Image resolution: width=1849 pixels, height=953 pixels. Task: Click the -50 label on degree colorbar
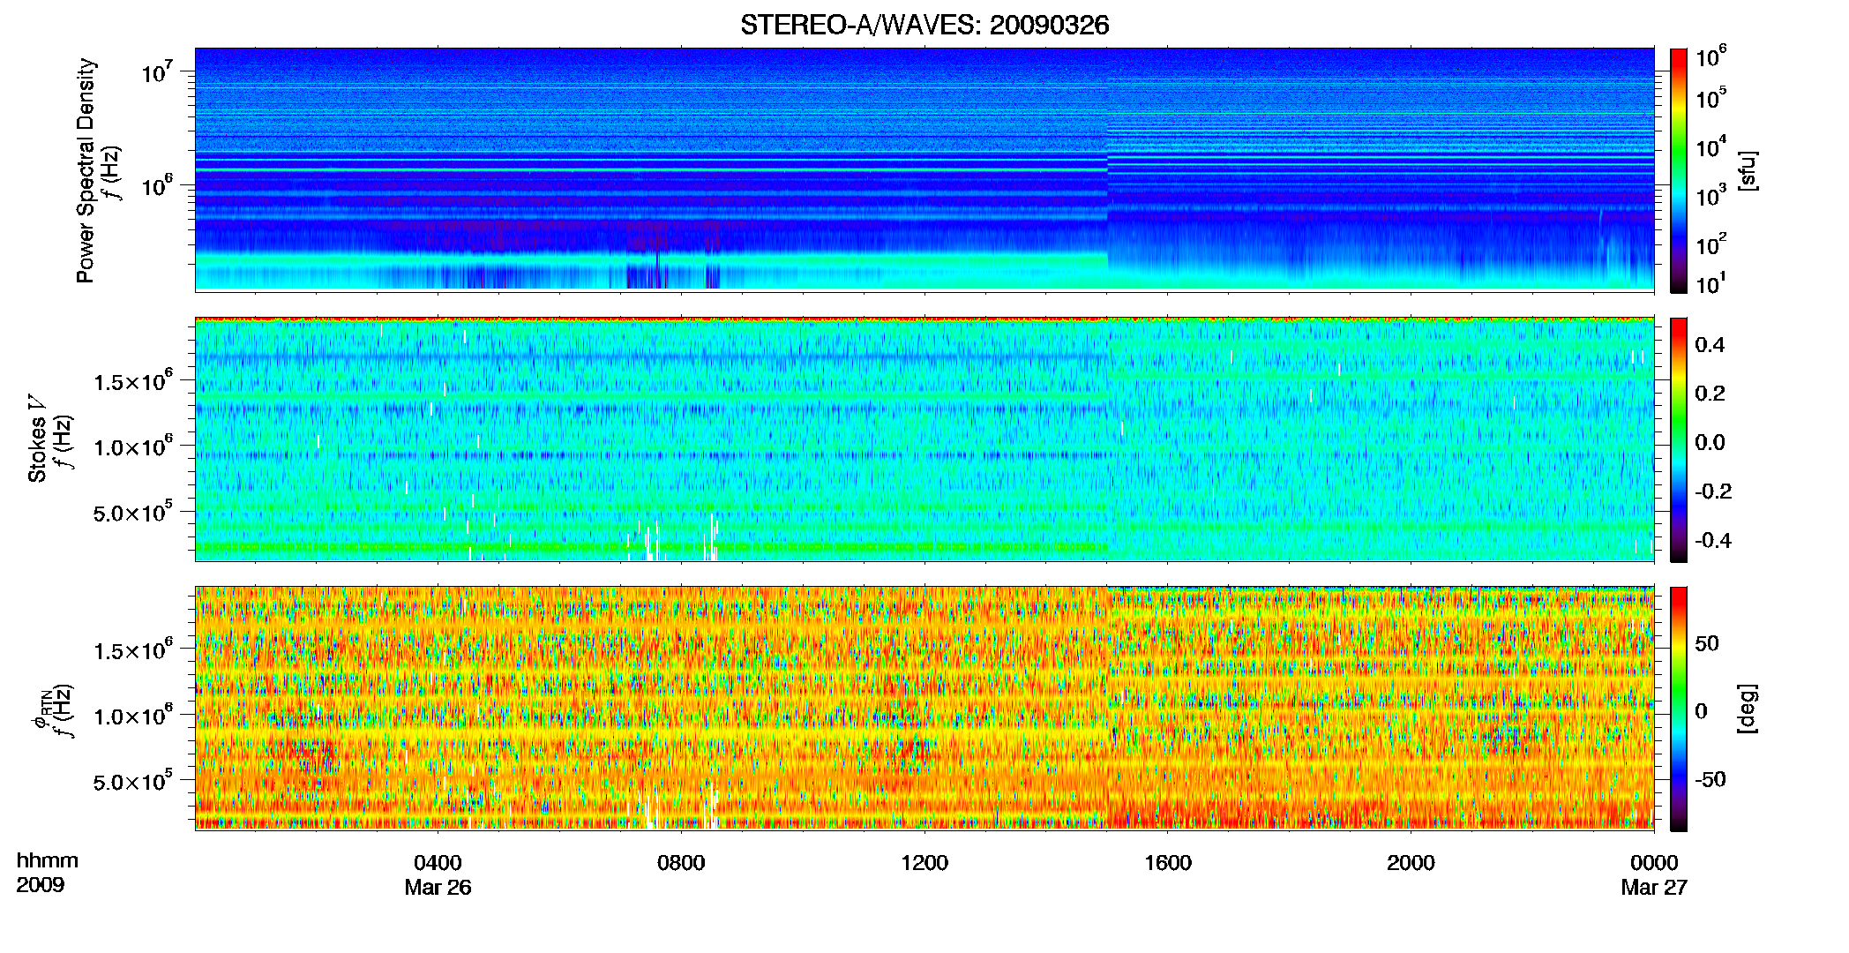1710,779
